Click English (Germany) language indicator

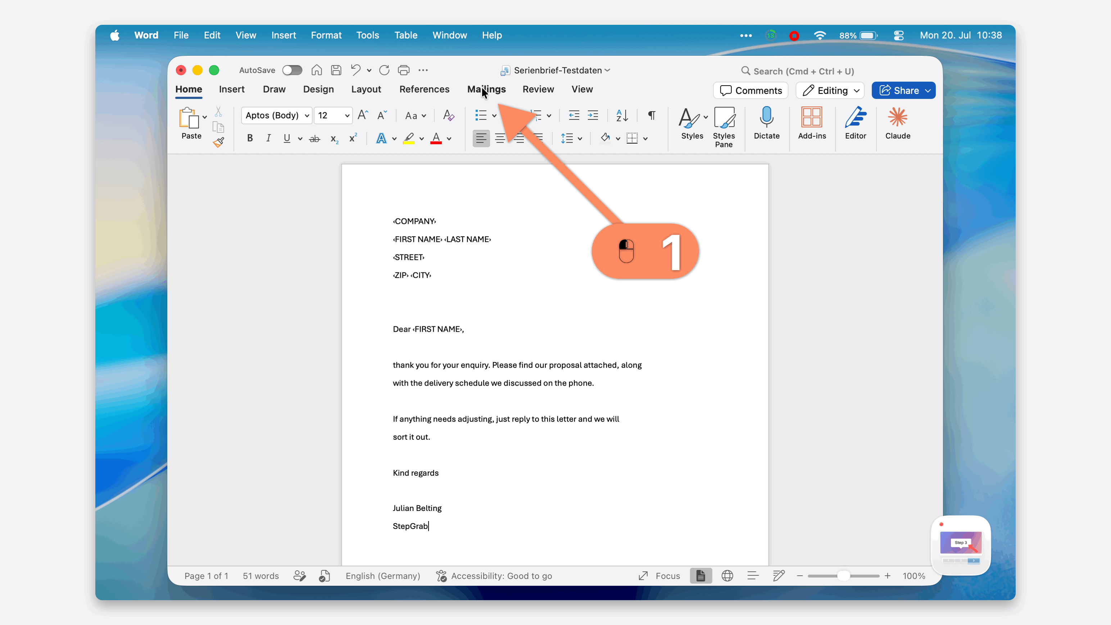pos(382,576)
